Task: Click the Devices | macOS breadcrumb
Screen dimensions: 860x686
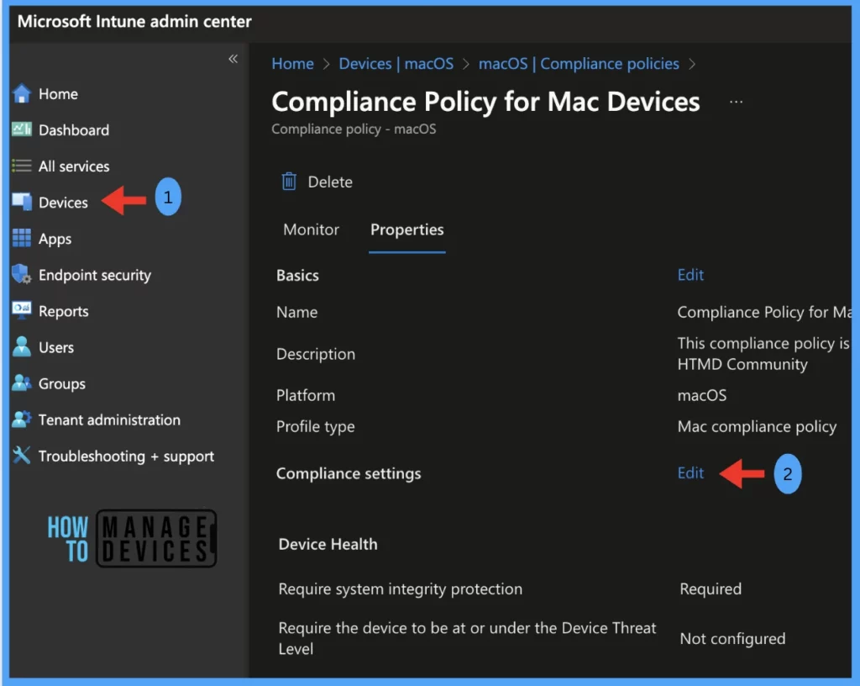Action: (396, 64)
